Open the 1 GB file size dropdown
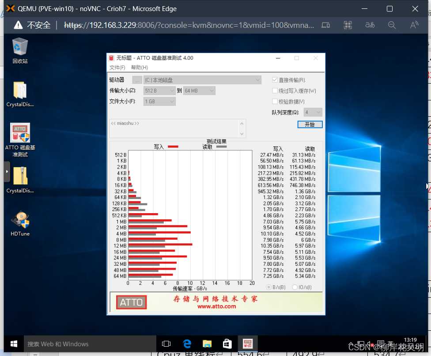The width and height of the screenshot is (431, 356). coord(159,101)
